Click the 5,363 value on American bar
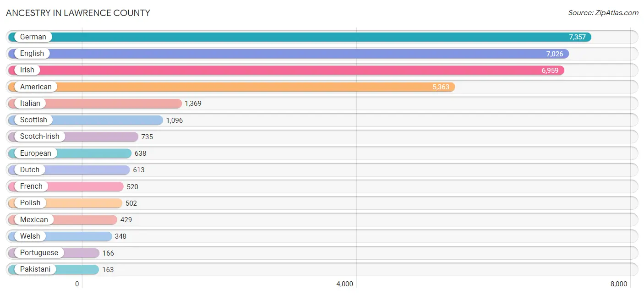Viewport: 644px width, 295px height. [x=441, y=87]
